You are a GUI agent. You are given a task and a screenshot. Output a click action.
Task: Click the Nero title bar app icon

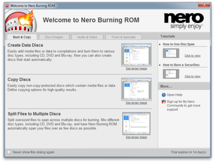point(7,6)
